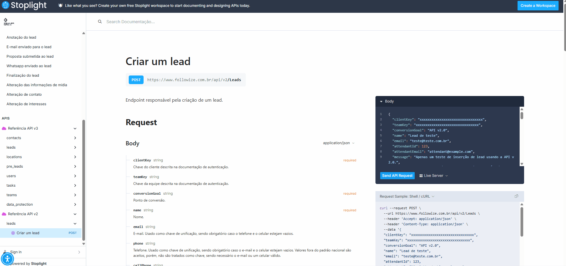Screen dimensions: 566x266
Task: Click the cURL sample scrollbar
Action: coord(522,222)
